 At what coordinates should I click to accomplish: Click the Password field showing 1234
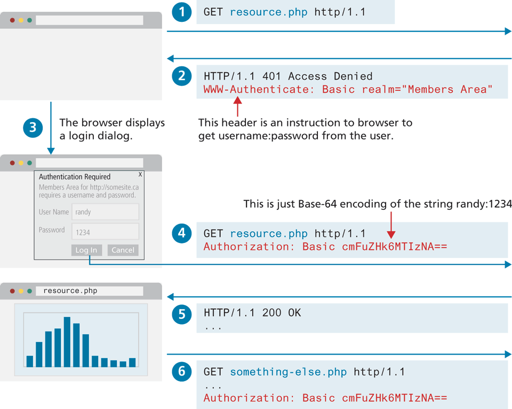coord(105,231)
